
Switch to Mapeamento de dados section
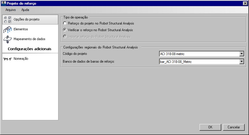click(30, 39)
